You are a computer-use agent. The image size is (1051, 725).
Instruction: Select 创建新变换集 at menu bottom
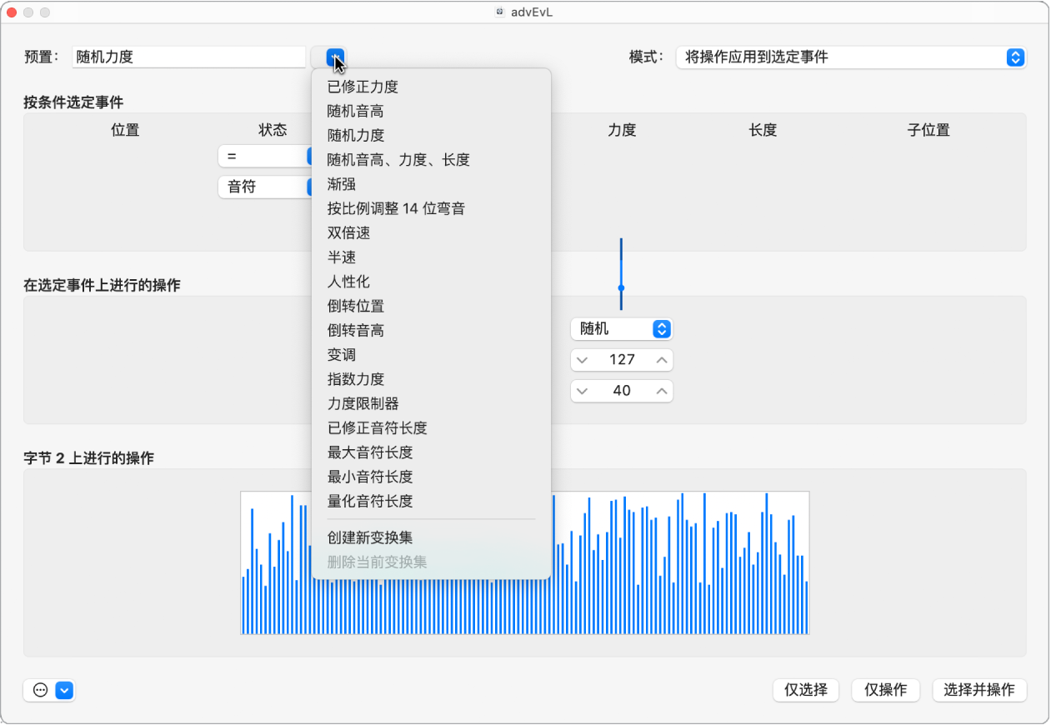click(368, 537)
